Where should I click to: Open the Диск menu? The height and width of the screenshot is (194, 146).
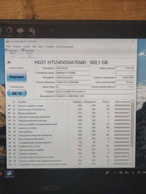[41, 47]
